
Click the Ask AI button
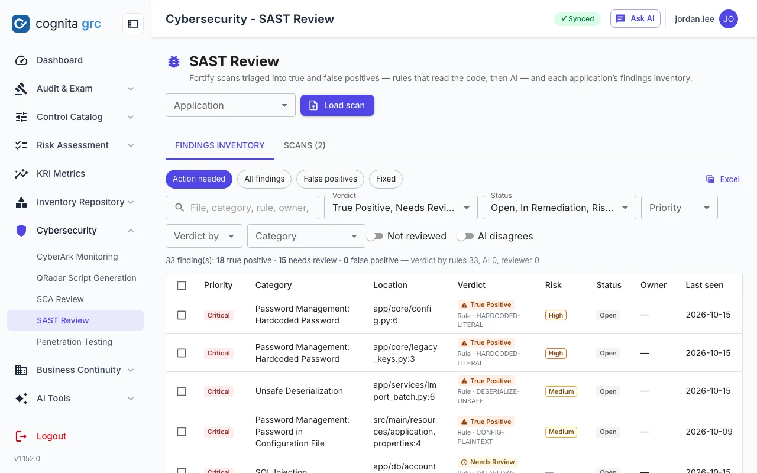click(635, 19)
